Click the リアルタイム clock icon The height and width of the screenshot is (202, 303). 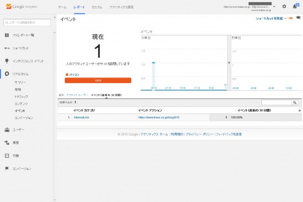click(x=7, y=74)
